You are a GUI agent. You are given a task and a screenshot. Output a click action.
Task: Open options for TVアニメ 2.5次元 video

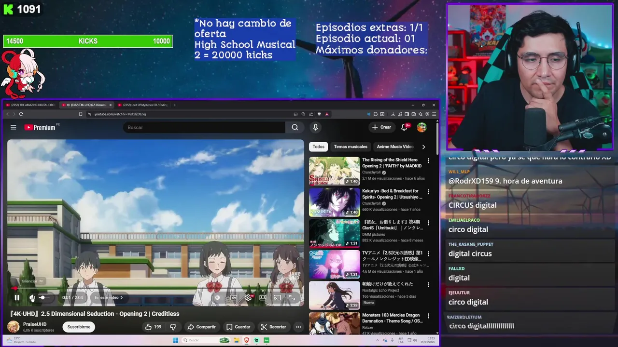(x=428, y=254)
